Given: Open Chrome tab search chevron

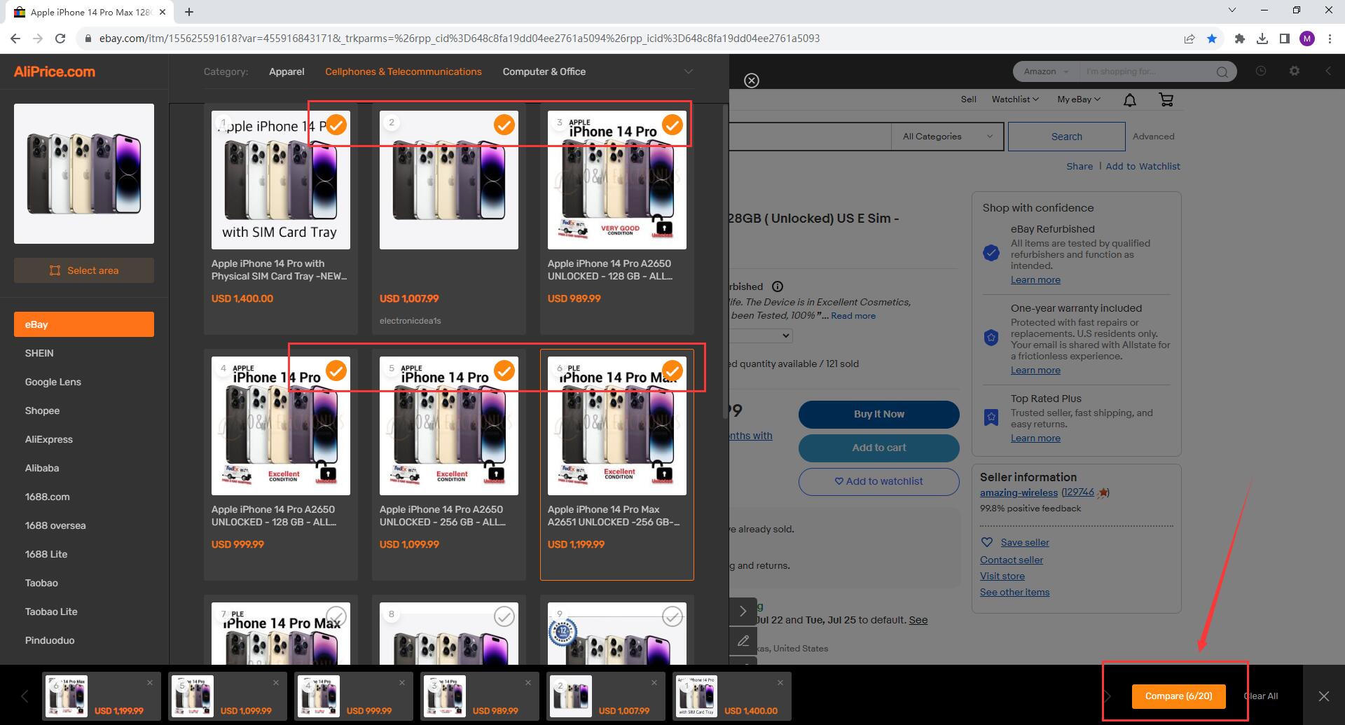Looking at the screenshot, I should 1232,11.
